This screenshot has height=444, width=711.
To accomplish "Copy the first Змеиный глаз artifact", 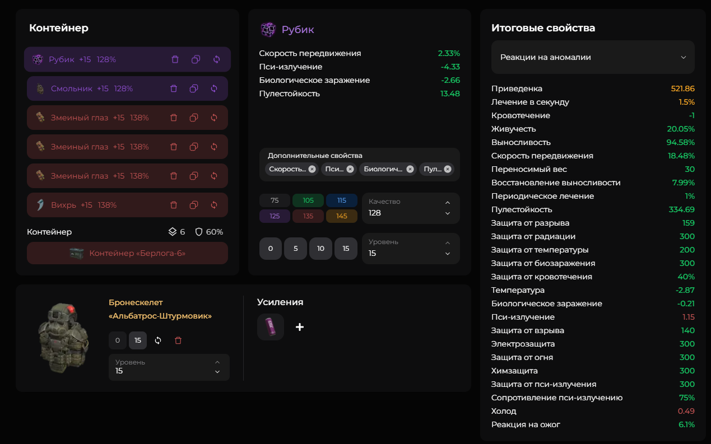I will point(194,118).
